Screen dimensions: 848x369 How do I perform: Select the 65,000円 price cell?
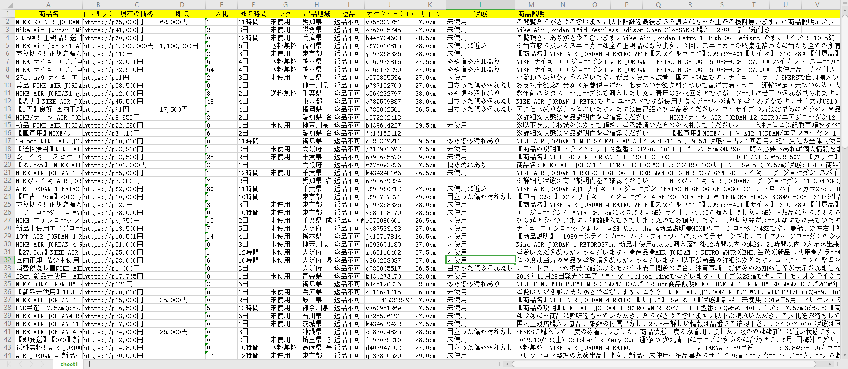tap(136, 22)
